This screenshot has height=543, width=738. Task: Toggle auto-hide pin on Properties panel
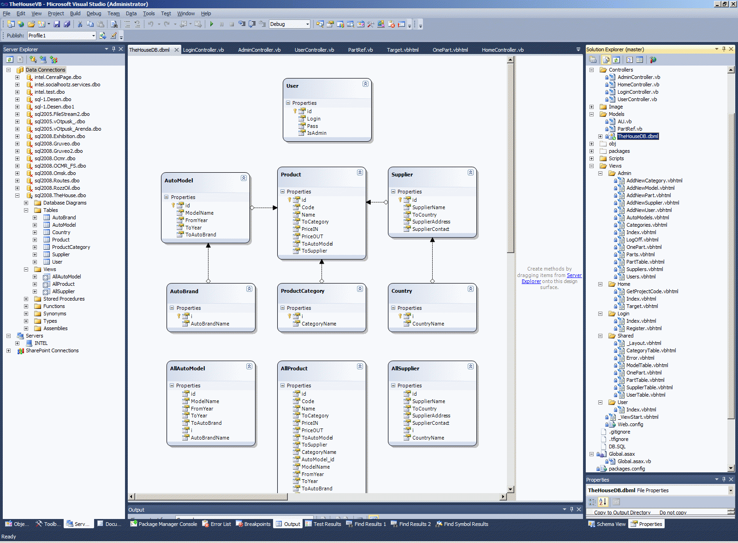click(x=724, y=479)
